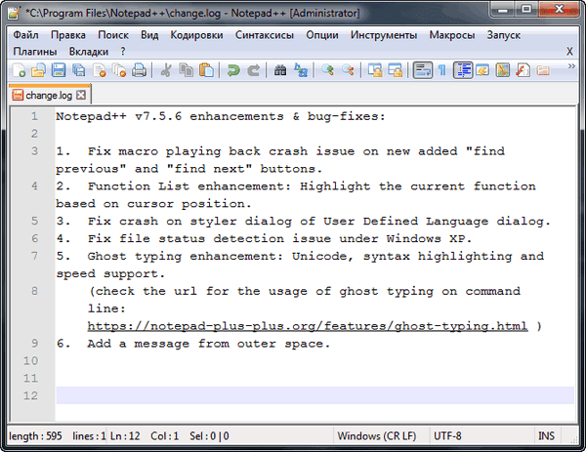
Task: Print the document with the printer icon
Action: tap(139, 70)
